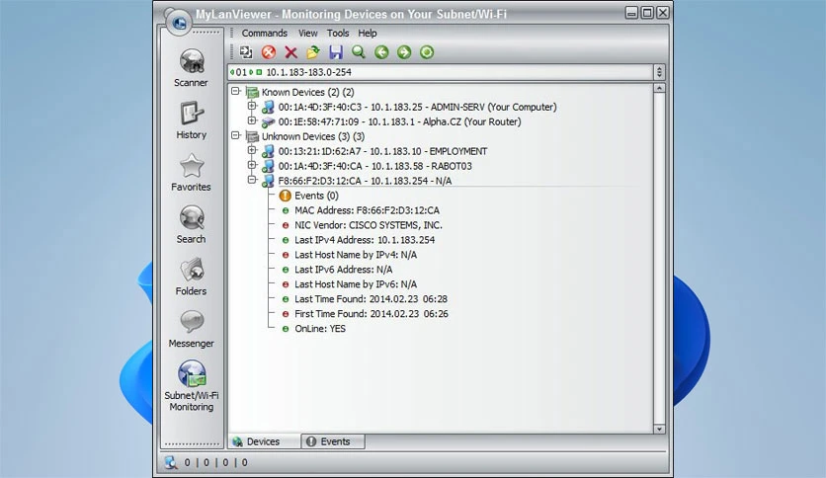Select Last IPv4 Address: 10.1.183.254 row
Viewport: 826px width, 478px height.
365,240
